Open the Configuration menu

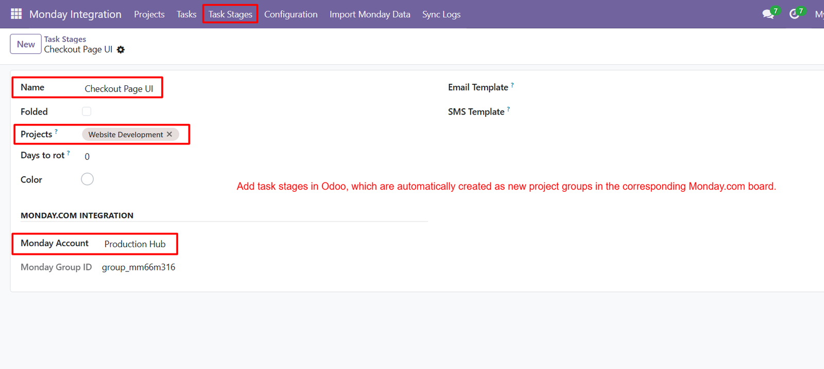click(x=291, y=14)
